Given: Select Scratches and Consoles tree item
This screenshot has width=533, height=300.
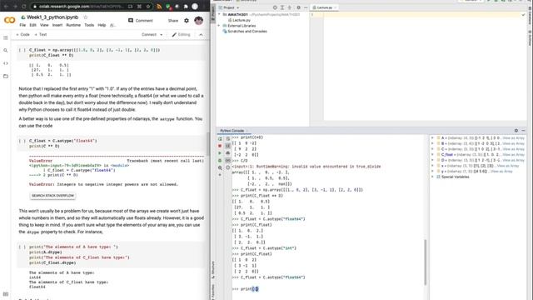Looking at the screenshot, I should click(x=245, y=32).
